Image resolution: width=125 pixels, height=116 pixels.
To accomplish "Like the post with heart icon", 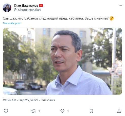I will 62,111.
